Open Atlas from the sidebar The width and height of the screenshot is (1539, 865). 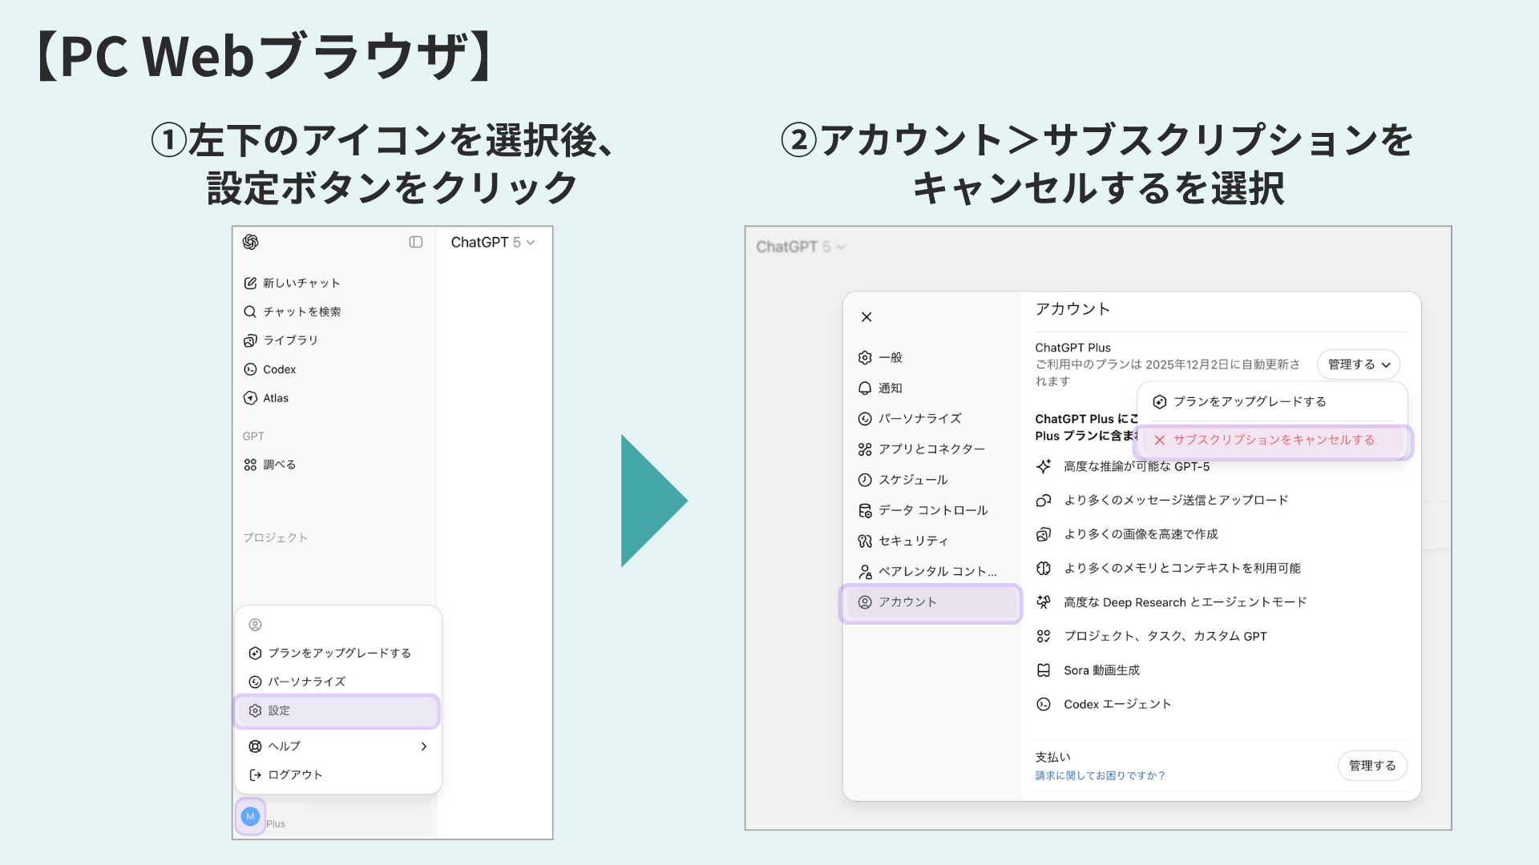pos(277,398)
